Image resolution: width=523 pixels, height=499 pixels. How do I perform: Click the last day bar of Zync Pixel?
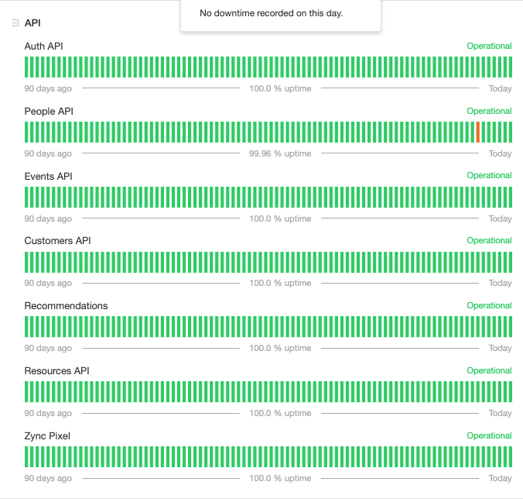tap(511, 457)
